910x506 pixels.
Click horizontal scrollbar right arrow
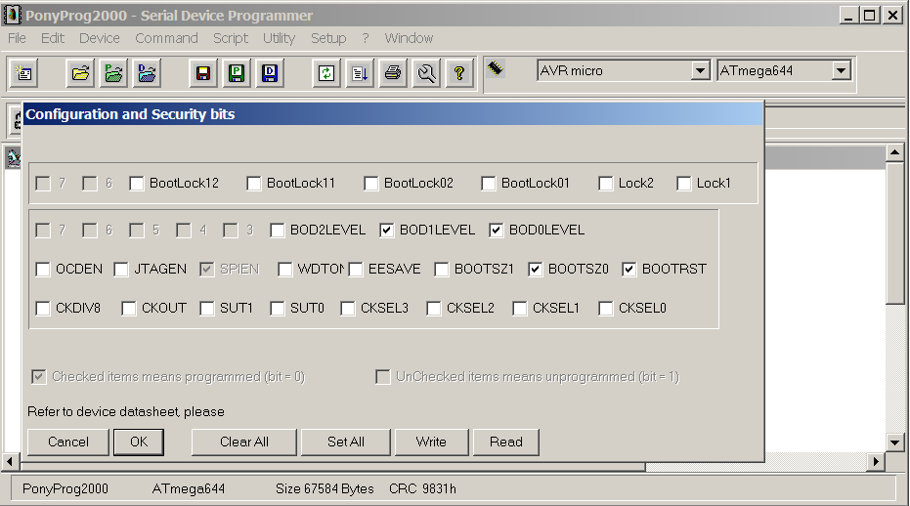pyautogui.click(x=877, y=462)
